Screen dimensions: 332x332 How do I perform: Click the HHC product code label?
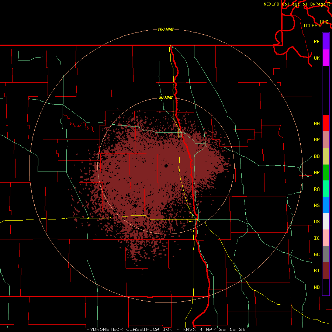(x=324, y=22)
